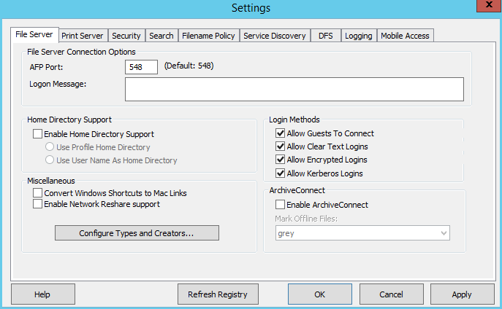Enable Home Directory Support checkbox
This screenshot has height=309, width=502.
tap(38, 134)
